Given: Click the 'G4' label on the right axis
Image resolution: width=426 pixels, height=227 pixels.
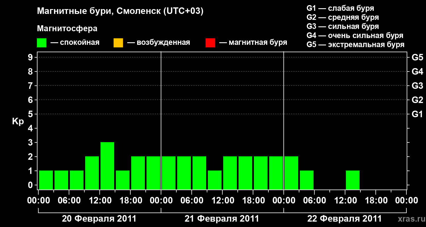Looking at the screenshot, I should [417, 72].
